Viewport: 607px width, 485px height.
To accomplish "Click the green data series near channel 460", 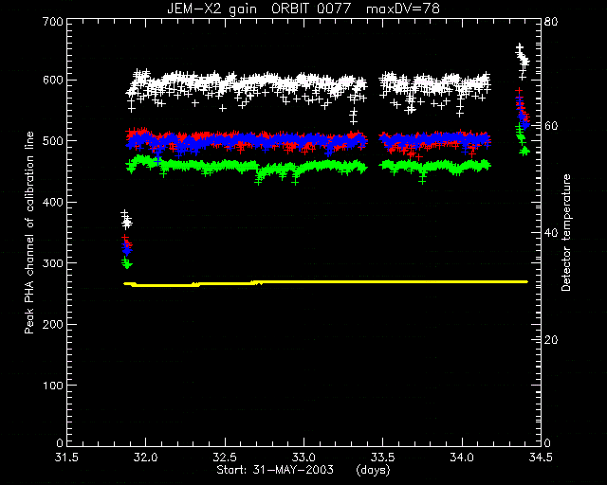I will pos(309,168).
